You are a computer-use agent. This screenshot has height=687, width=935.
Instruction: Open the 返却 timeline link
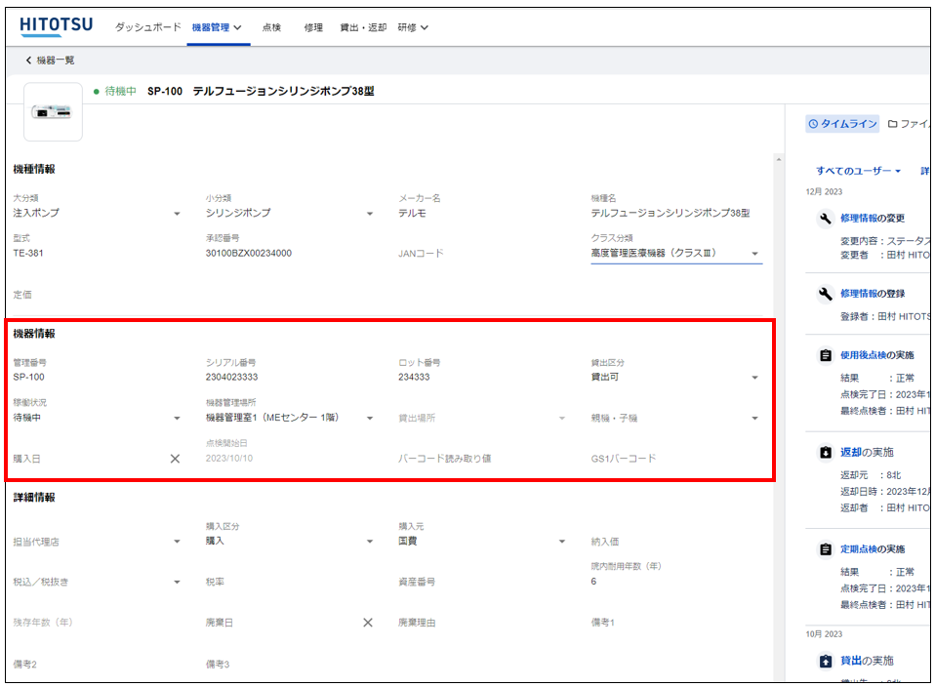point(851,453)
